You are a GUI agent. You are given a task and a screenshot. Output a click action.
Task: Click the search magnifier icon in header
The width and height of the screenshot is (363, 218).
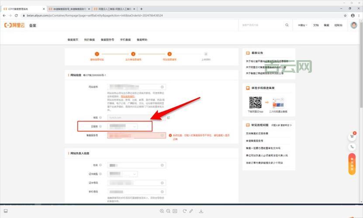pos(287,25)
